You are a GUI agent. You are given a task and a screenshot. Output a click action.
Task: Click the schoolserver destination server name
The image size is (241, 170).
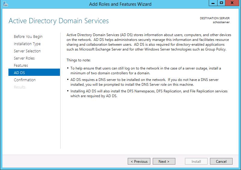point(221,22)
